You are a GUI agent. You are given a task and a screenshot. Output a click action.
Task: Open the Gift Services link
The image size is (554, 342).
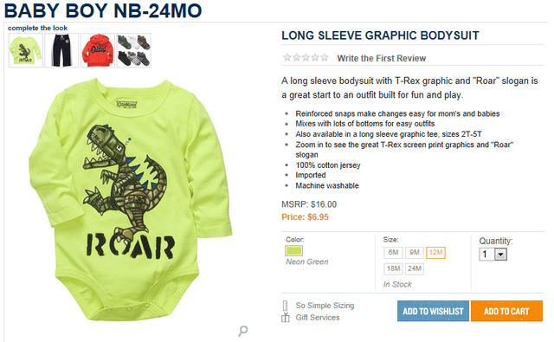[318, 318]
